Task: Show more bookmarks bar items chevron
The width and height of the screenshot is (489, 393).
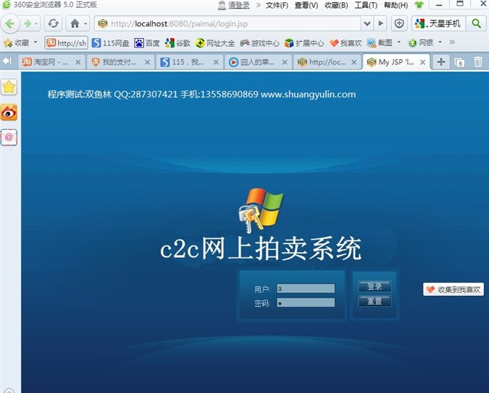Action: 453,42
